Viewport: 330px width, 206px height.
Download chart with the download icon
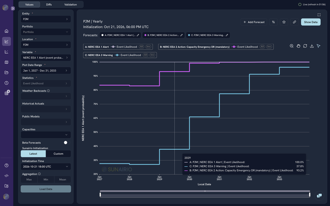[312, 46]
